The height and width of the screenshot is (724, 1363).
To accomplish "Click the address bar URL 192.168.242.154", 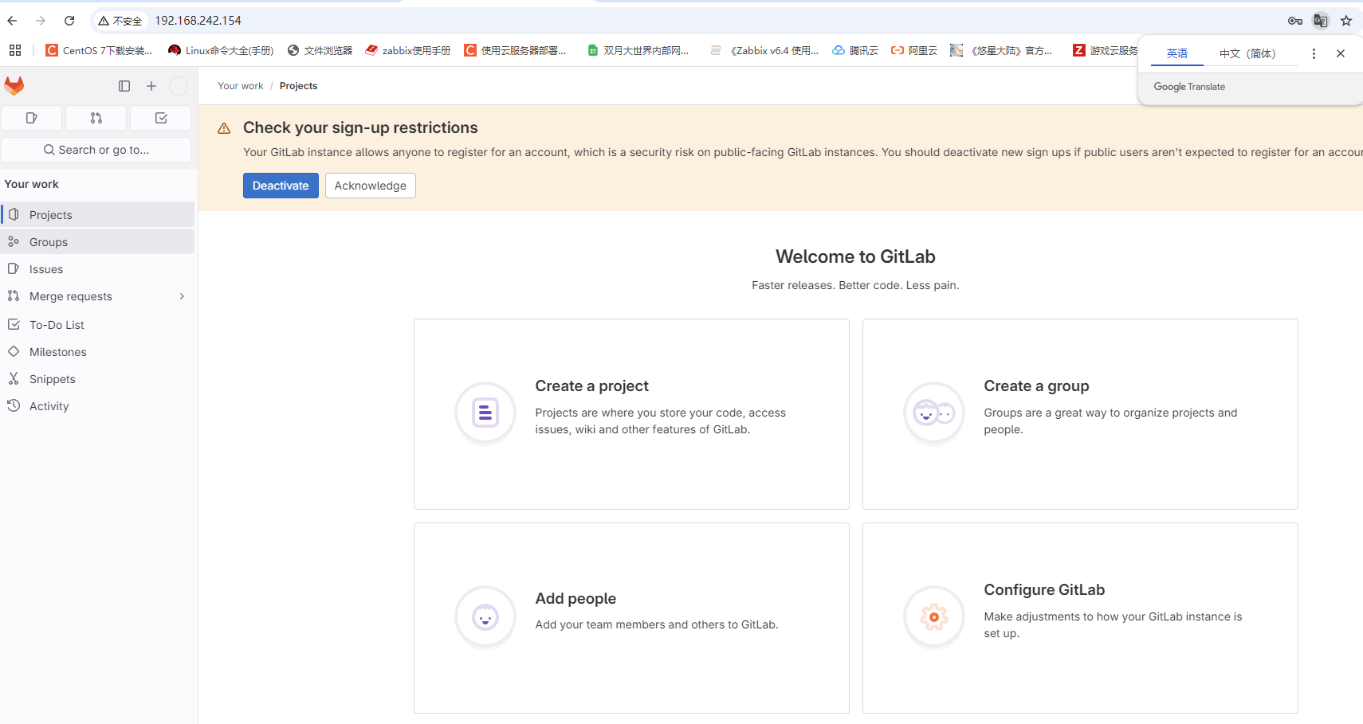I will coord(198,21).
